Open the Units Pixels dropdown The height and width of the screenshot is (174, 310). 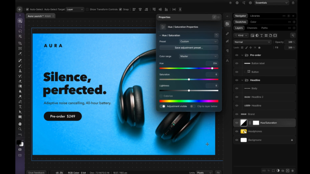pyautogui.click(x=204, y=173)
